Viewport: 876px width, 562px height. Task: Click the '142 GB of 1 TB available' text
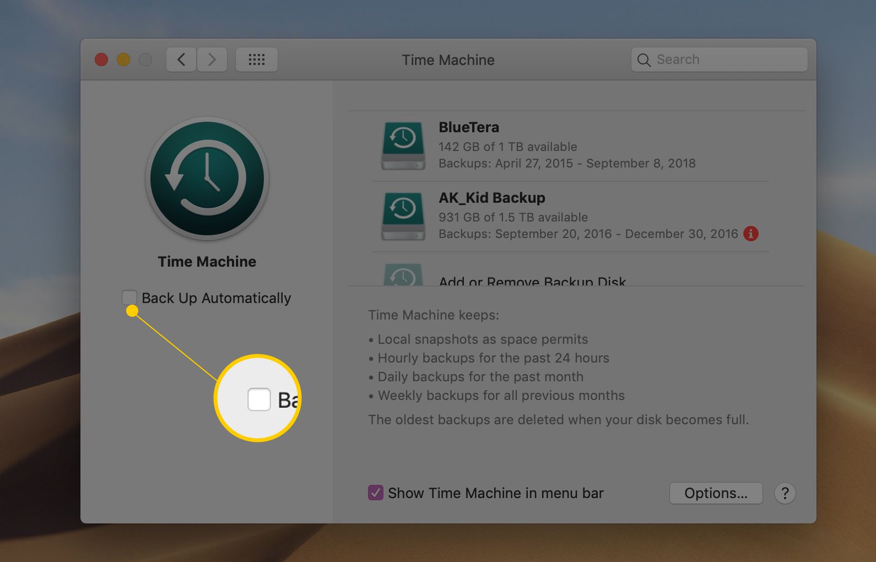pyautogui.click(x=508, y=147)
